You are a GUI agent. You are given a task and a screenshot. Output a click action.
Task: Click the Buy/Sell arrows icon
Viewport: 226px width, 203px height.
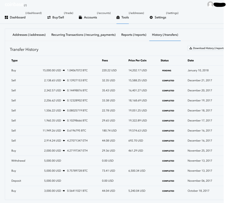[x=49, y=18]
